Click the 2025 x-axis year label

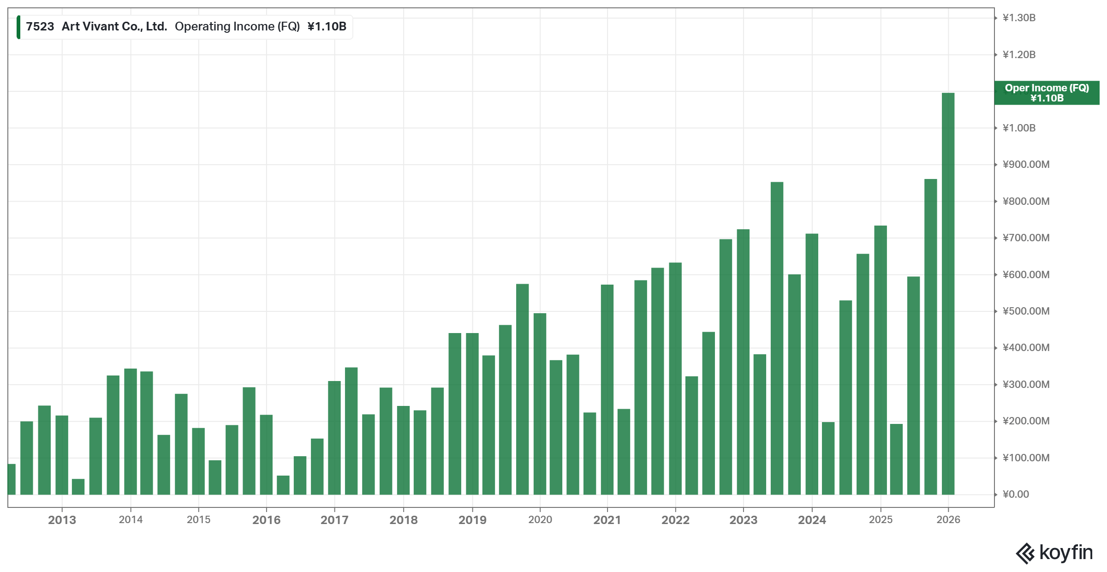tap(881, 520)
